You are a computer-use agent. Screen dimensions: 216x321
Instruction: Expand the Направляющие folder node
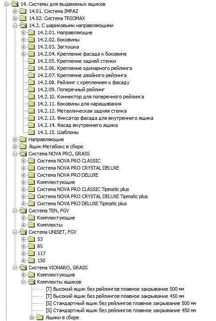pyautogui.click(x=15, y=140)
